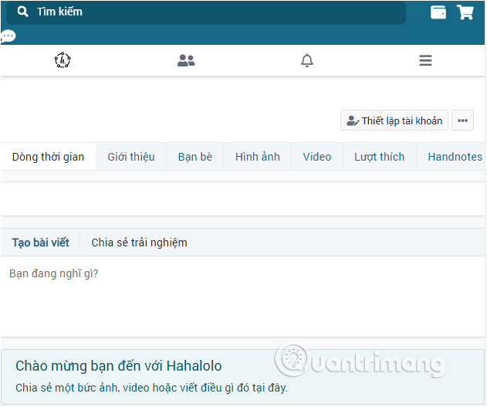Open the chat messages bubble icon
487x407 pixels.
coord(8,36)
